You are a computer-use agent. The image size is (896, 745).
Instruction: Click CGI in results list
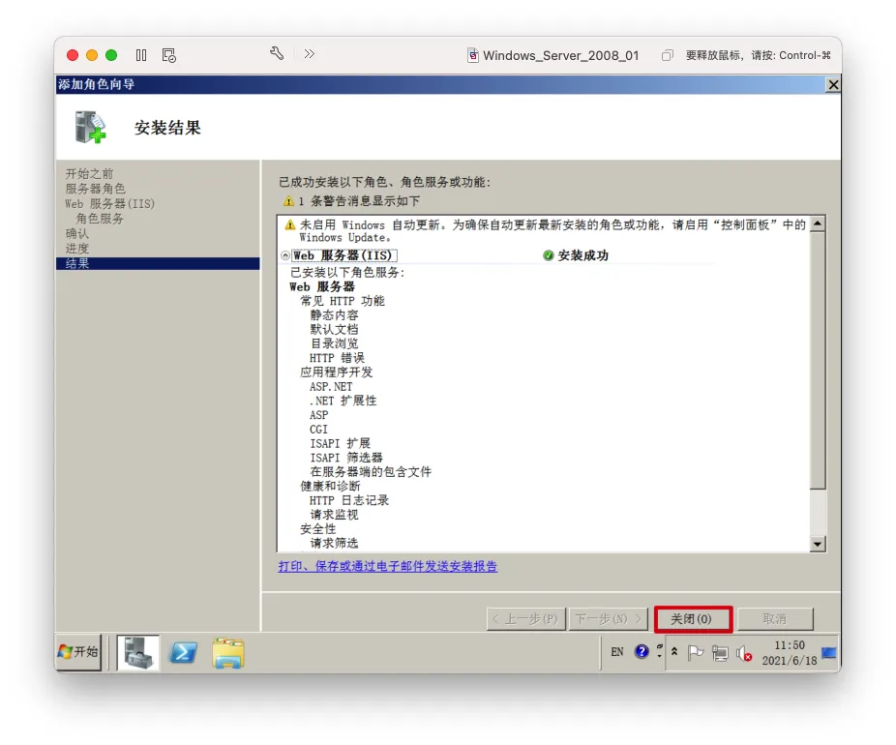point(319,430)
